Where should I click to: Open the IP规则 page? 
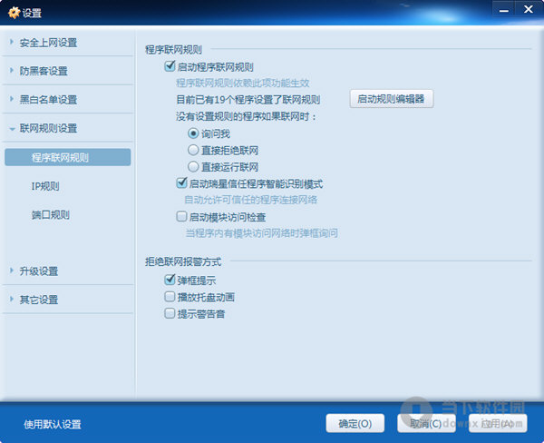(44, 186)
